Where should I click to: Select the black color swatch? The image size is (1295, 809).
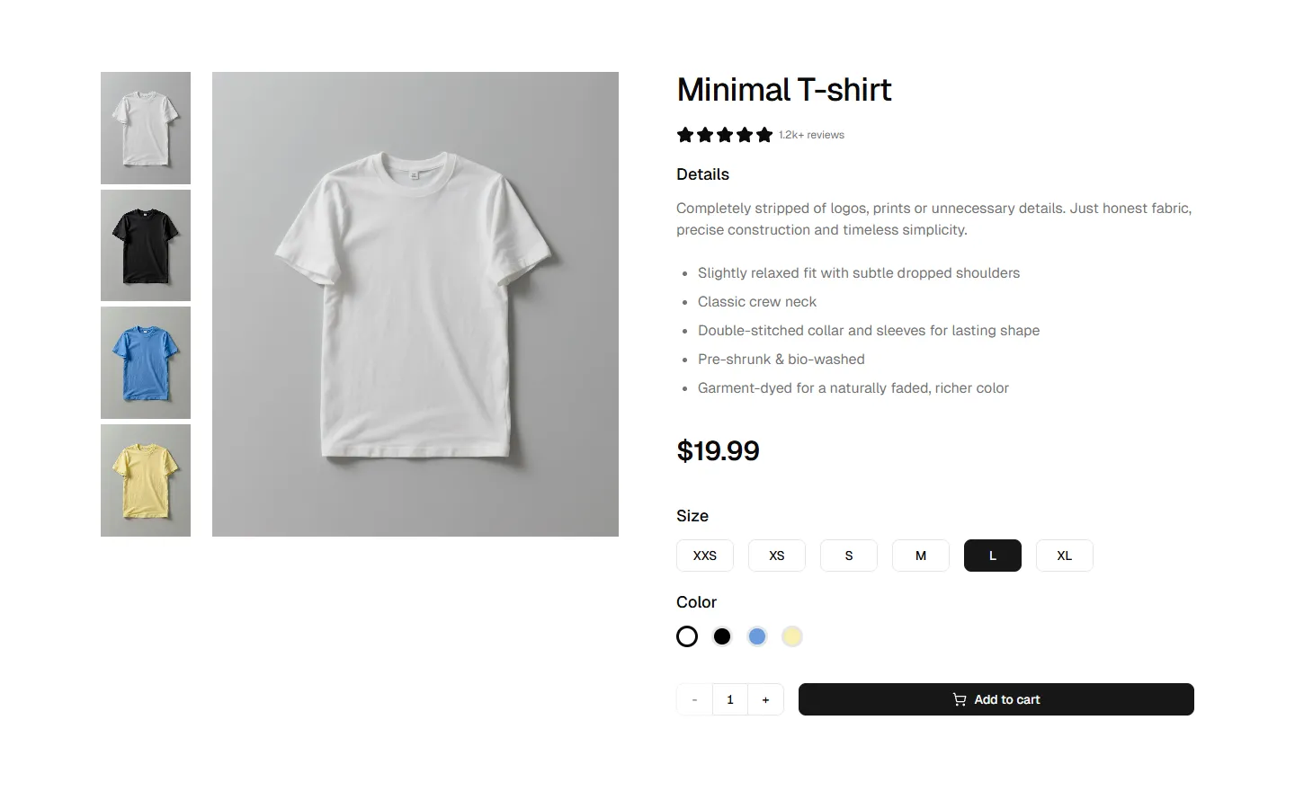tap(722, 636)
